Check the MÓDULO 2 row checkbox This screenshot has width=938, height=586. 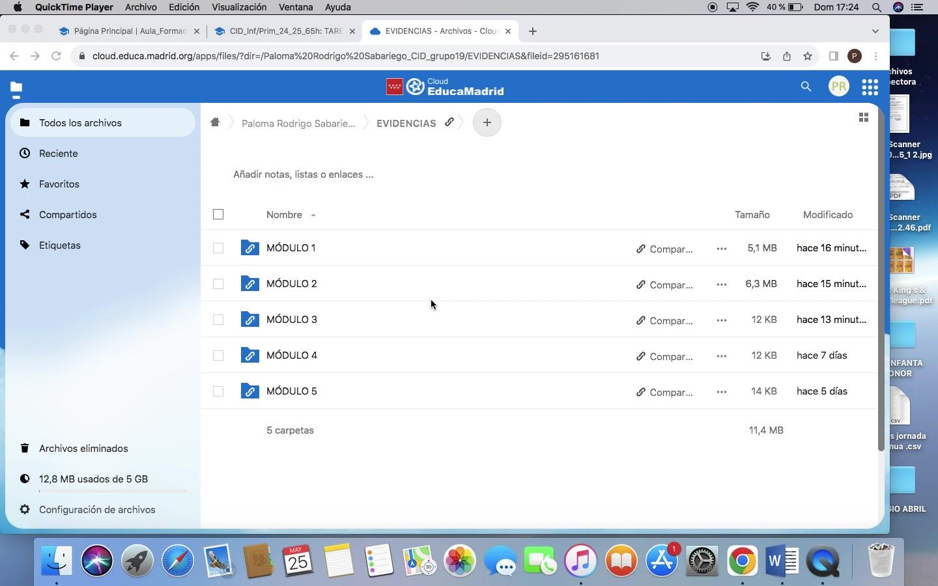point(218,284)
